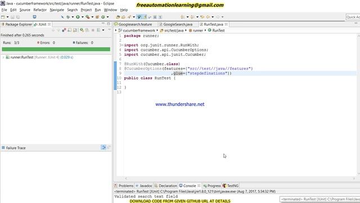The image size is (360, 203).
Task: Click the New file wizard toolbar icon
Action: 2,17
